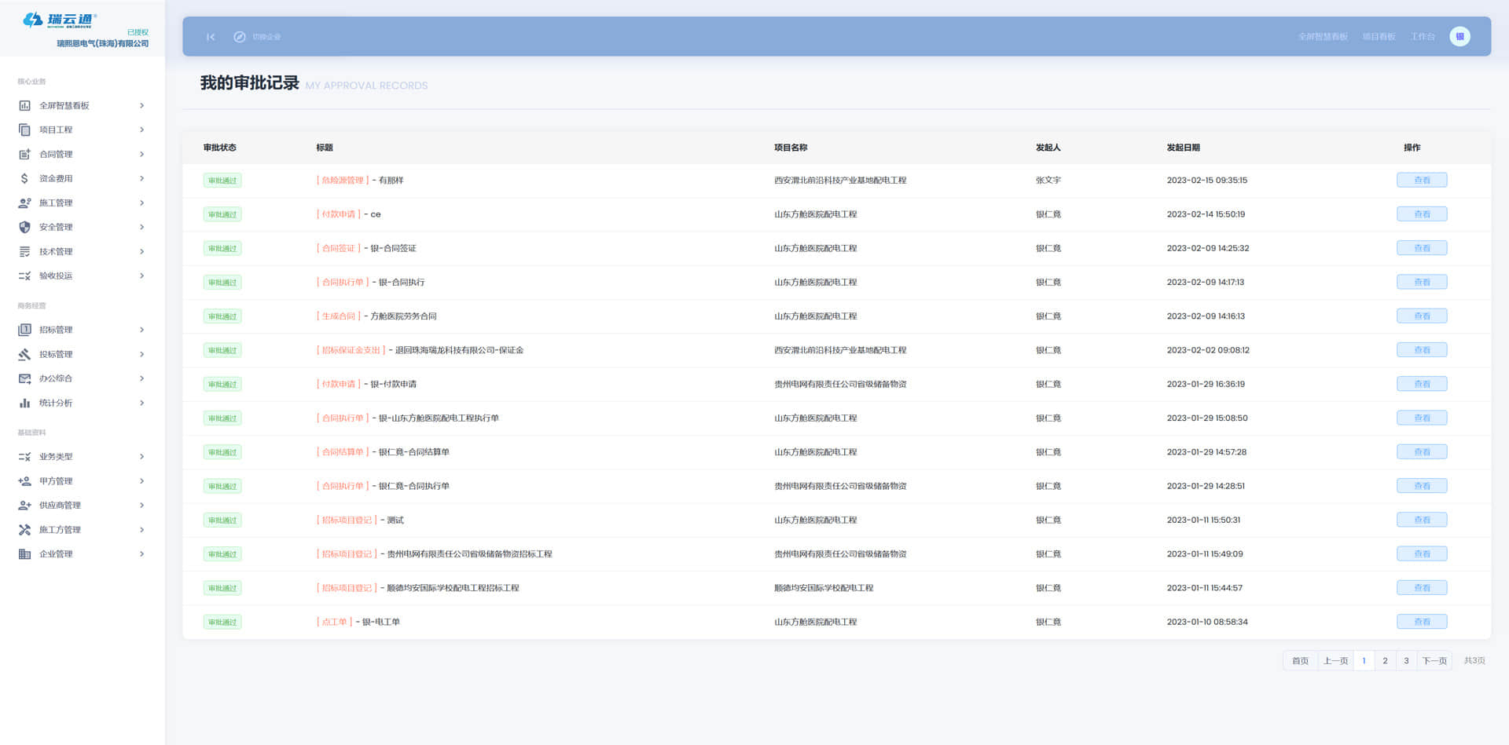1509x745 pixels.
Task: Open the user avatar 银 in the header
Action: 1459,36
